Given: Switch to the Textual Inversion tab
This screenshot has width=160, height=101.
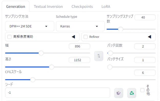Looking at the screenshot, I should [x=48, y=7].
